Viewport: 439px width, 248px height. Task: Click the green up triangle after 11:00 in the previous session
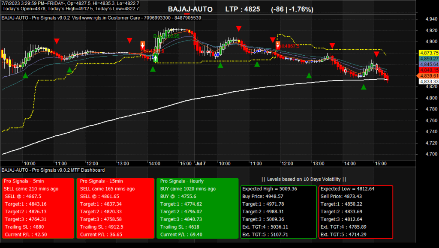[x=69, y=70]
